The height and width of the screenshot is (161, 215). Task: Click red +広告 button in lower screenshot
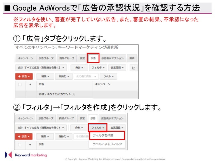(x=24, y=136)
